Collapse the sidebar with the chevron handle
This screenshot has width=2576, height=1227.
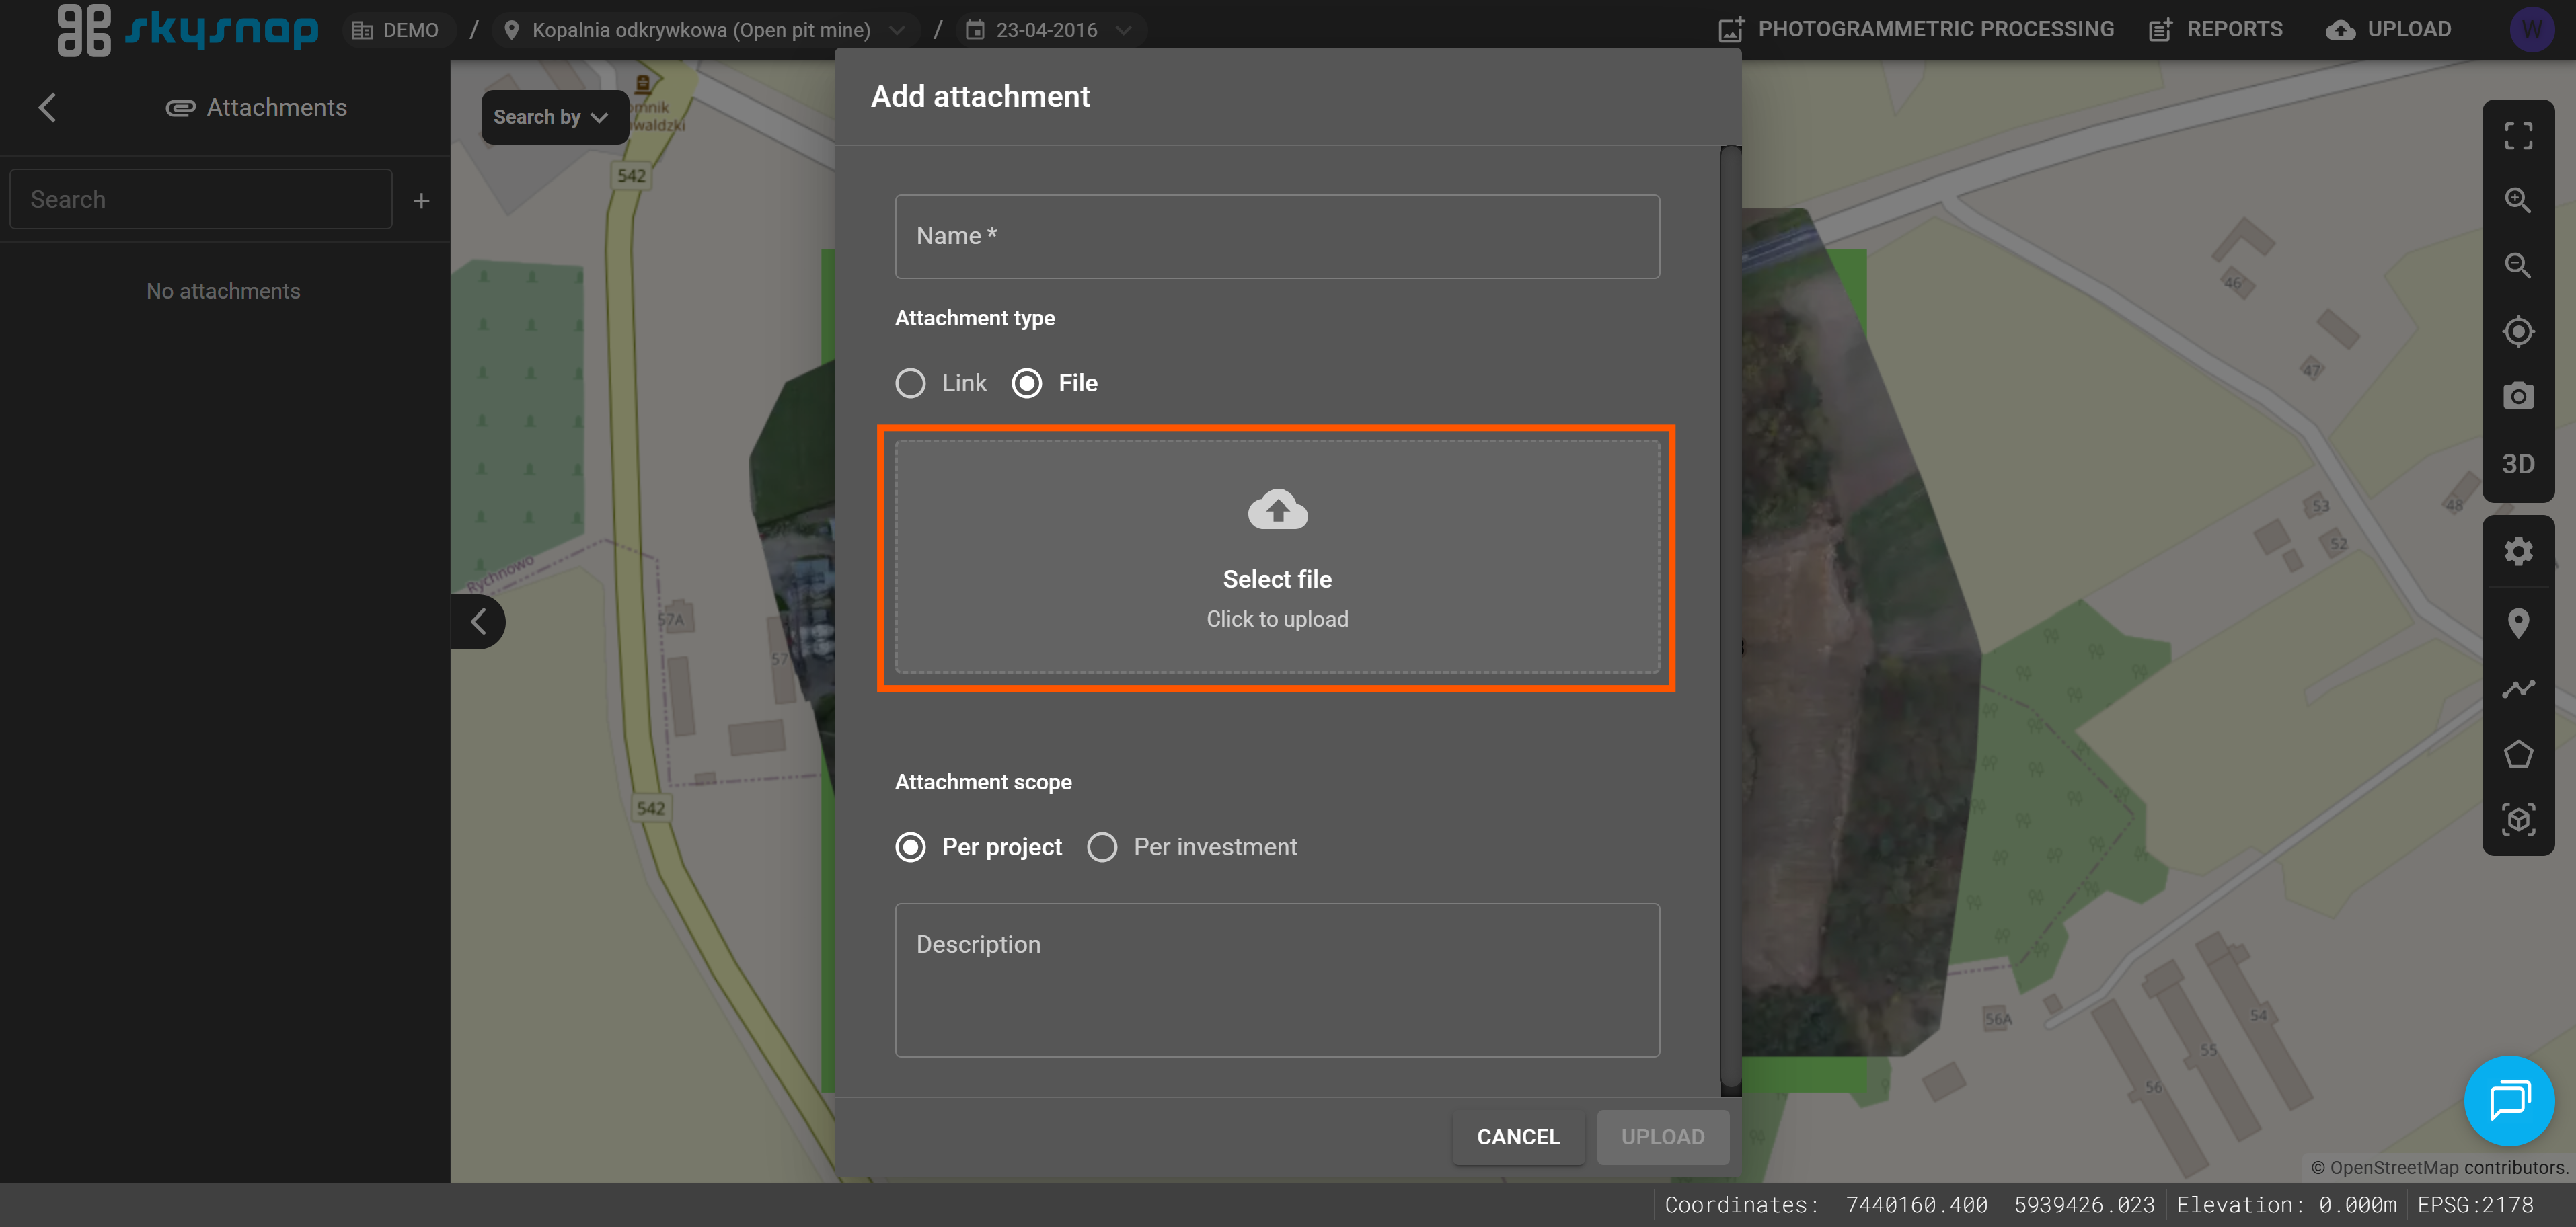pyautogui.click(x=479, y=622)
